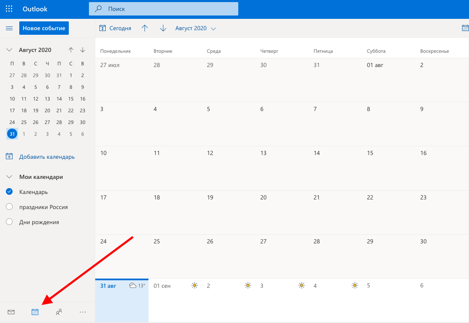469x323 pixels.
Task: Open the 27 июл day cell
Action: (x=122, y=80)
